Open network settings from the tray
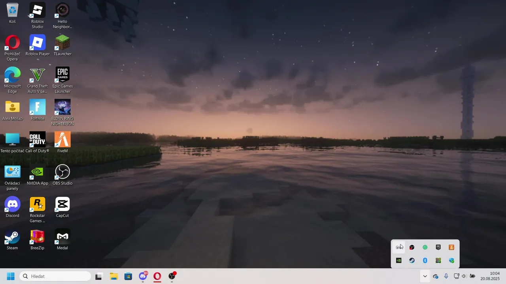This screenshot has width=506, height=284. pos(457,276)
